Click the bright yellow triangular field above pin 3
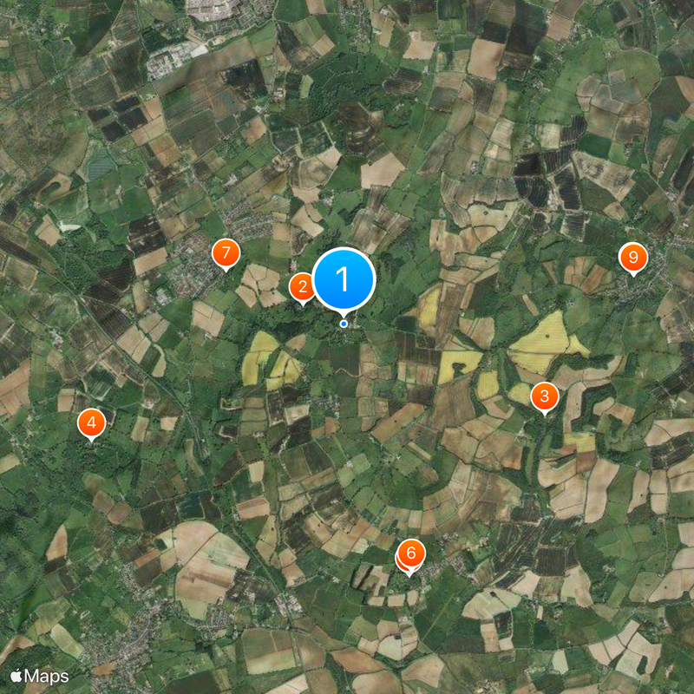 click(546, 343)
